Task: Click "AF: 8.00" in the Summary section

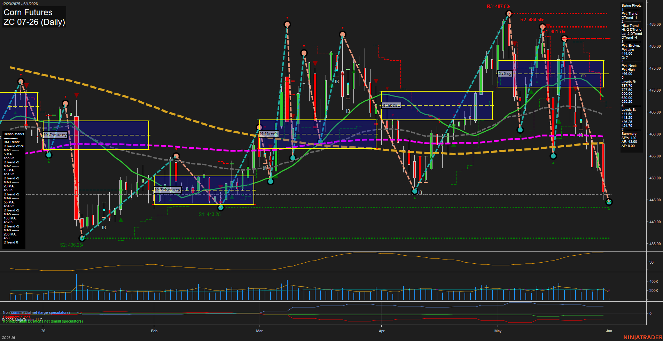Action: [628, 146]
